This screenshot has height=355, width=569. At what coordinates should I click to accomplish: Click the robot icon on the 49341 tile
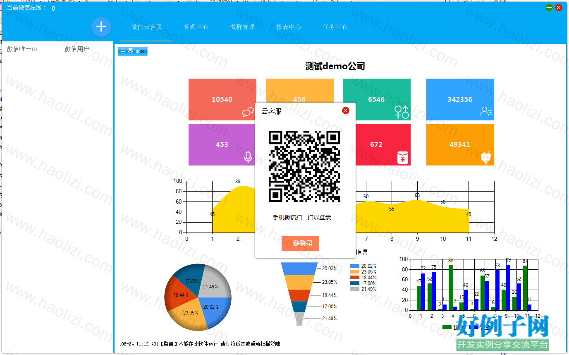click(x=486, y=157)
